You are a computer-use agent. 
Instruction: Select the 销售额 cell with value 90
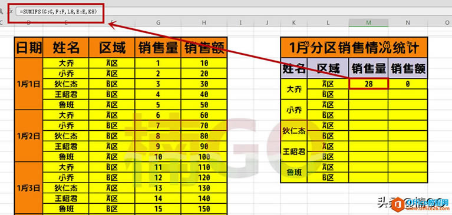[204, 146]
